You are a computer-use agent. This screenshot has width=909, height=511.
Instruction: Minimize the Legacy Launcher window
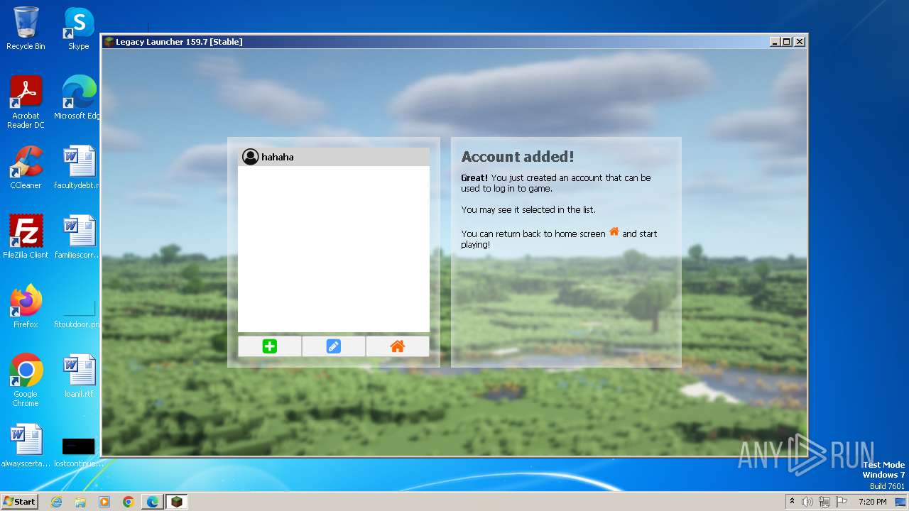point(775,42)
